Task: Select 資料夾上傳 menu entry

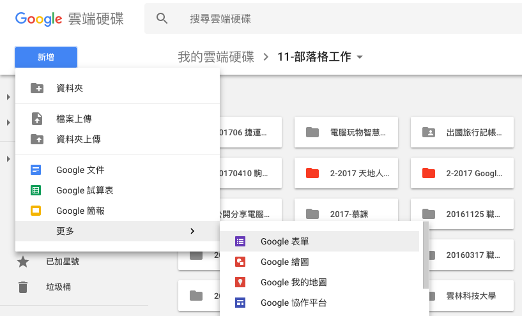Action: (118, 139)
